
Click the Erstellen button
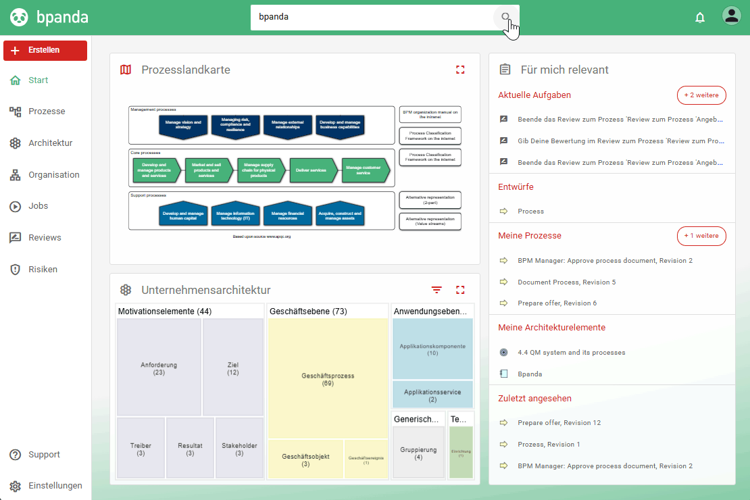click(45, 50)
